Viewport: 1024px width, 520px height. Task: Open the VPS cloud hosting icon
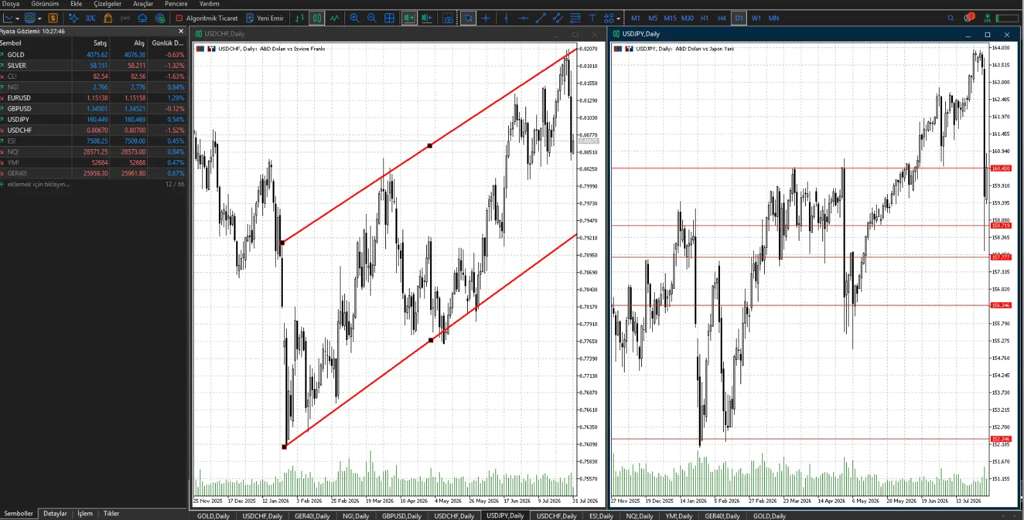(143, 18)
